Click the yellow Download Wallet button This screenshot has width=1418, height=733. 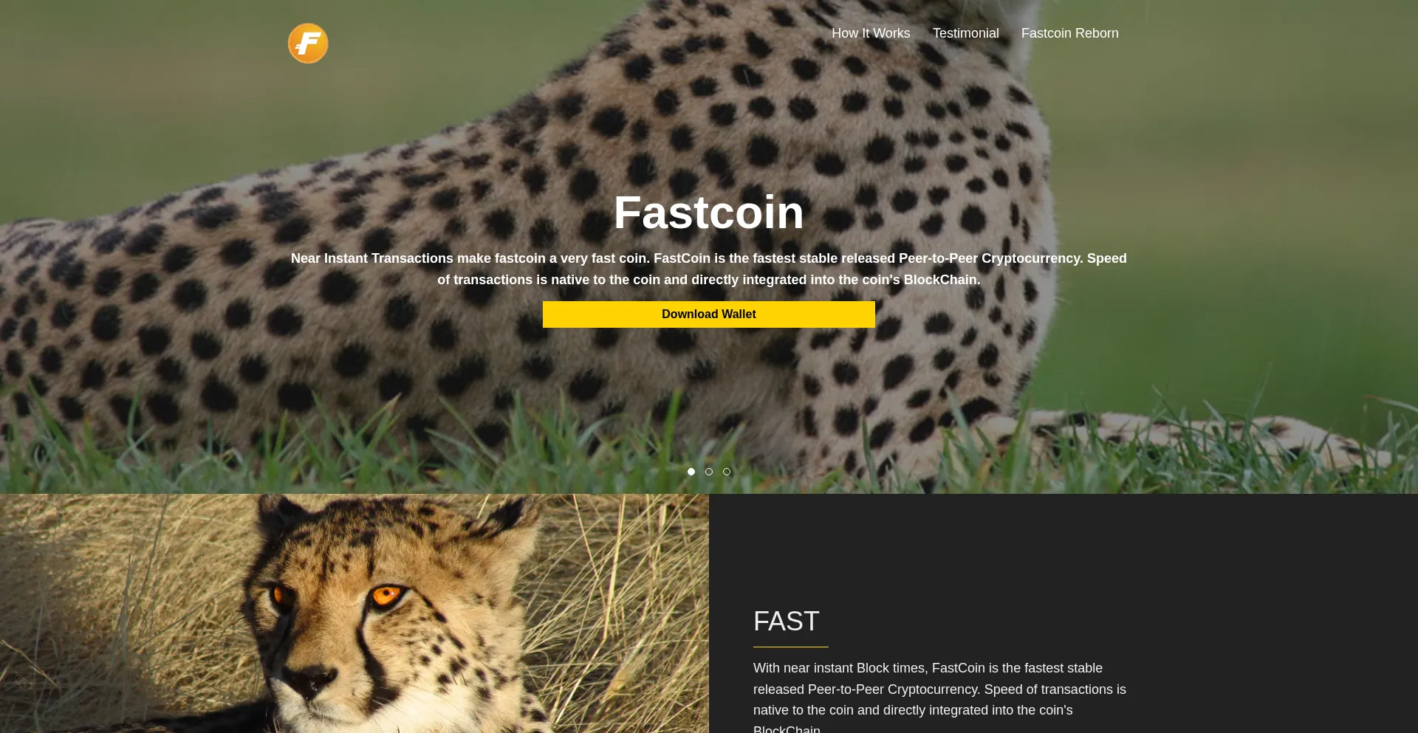709,314
